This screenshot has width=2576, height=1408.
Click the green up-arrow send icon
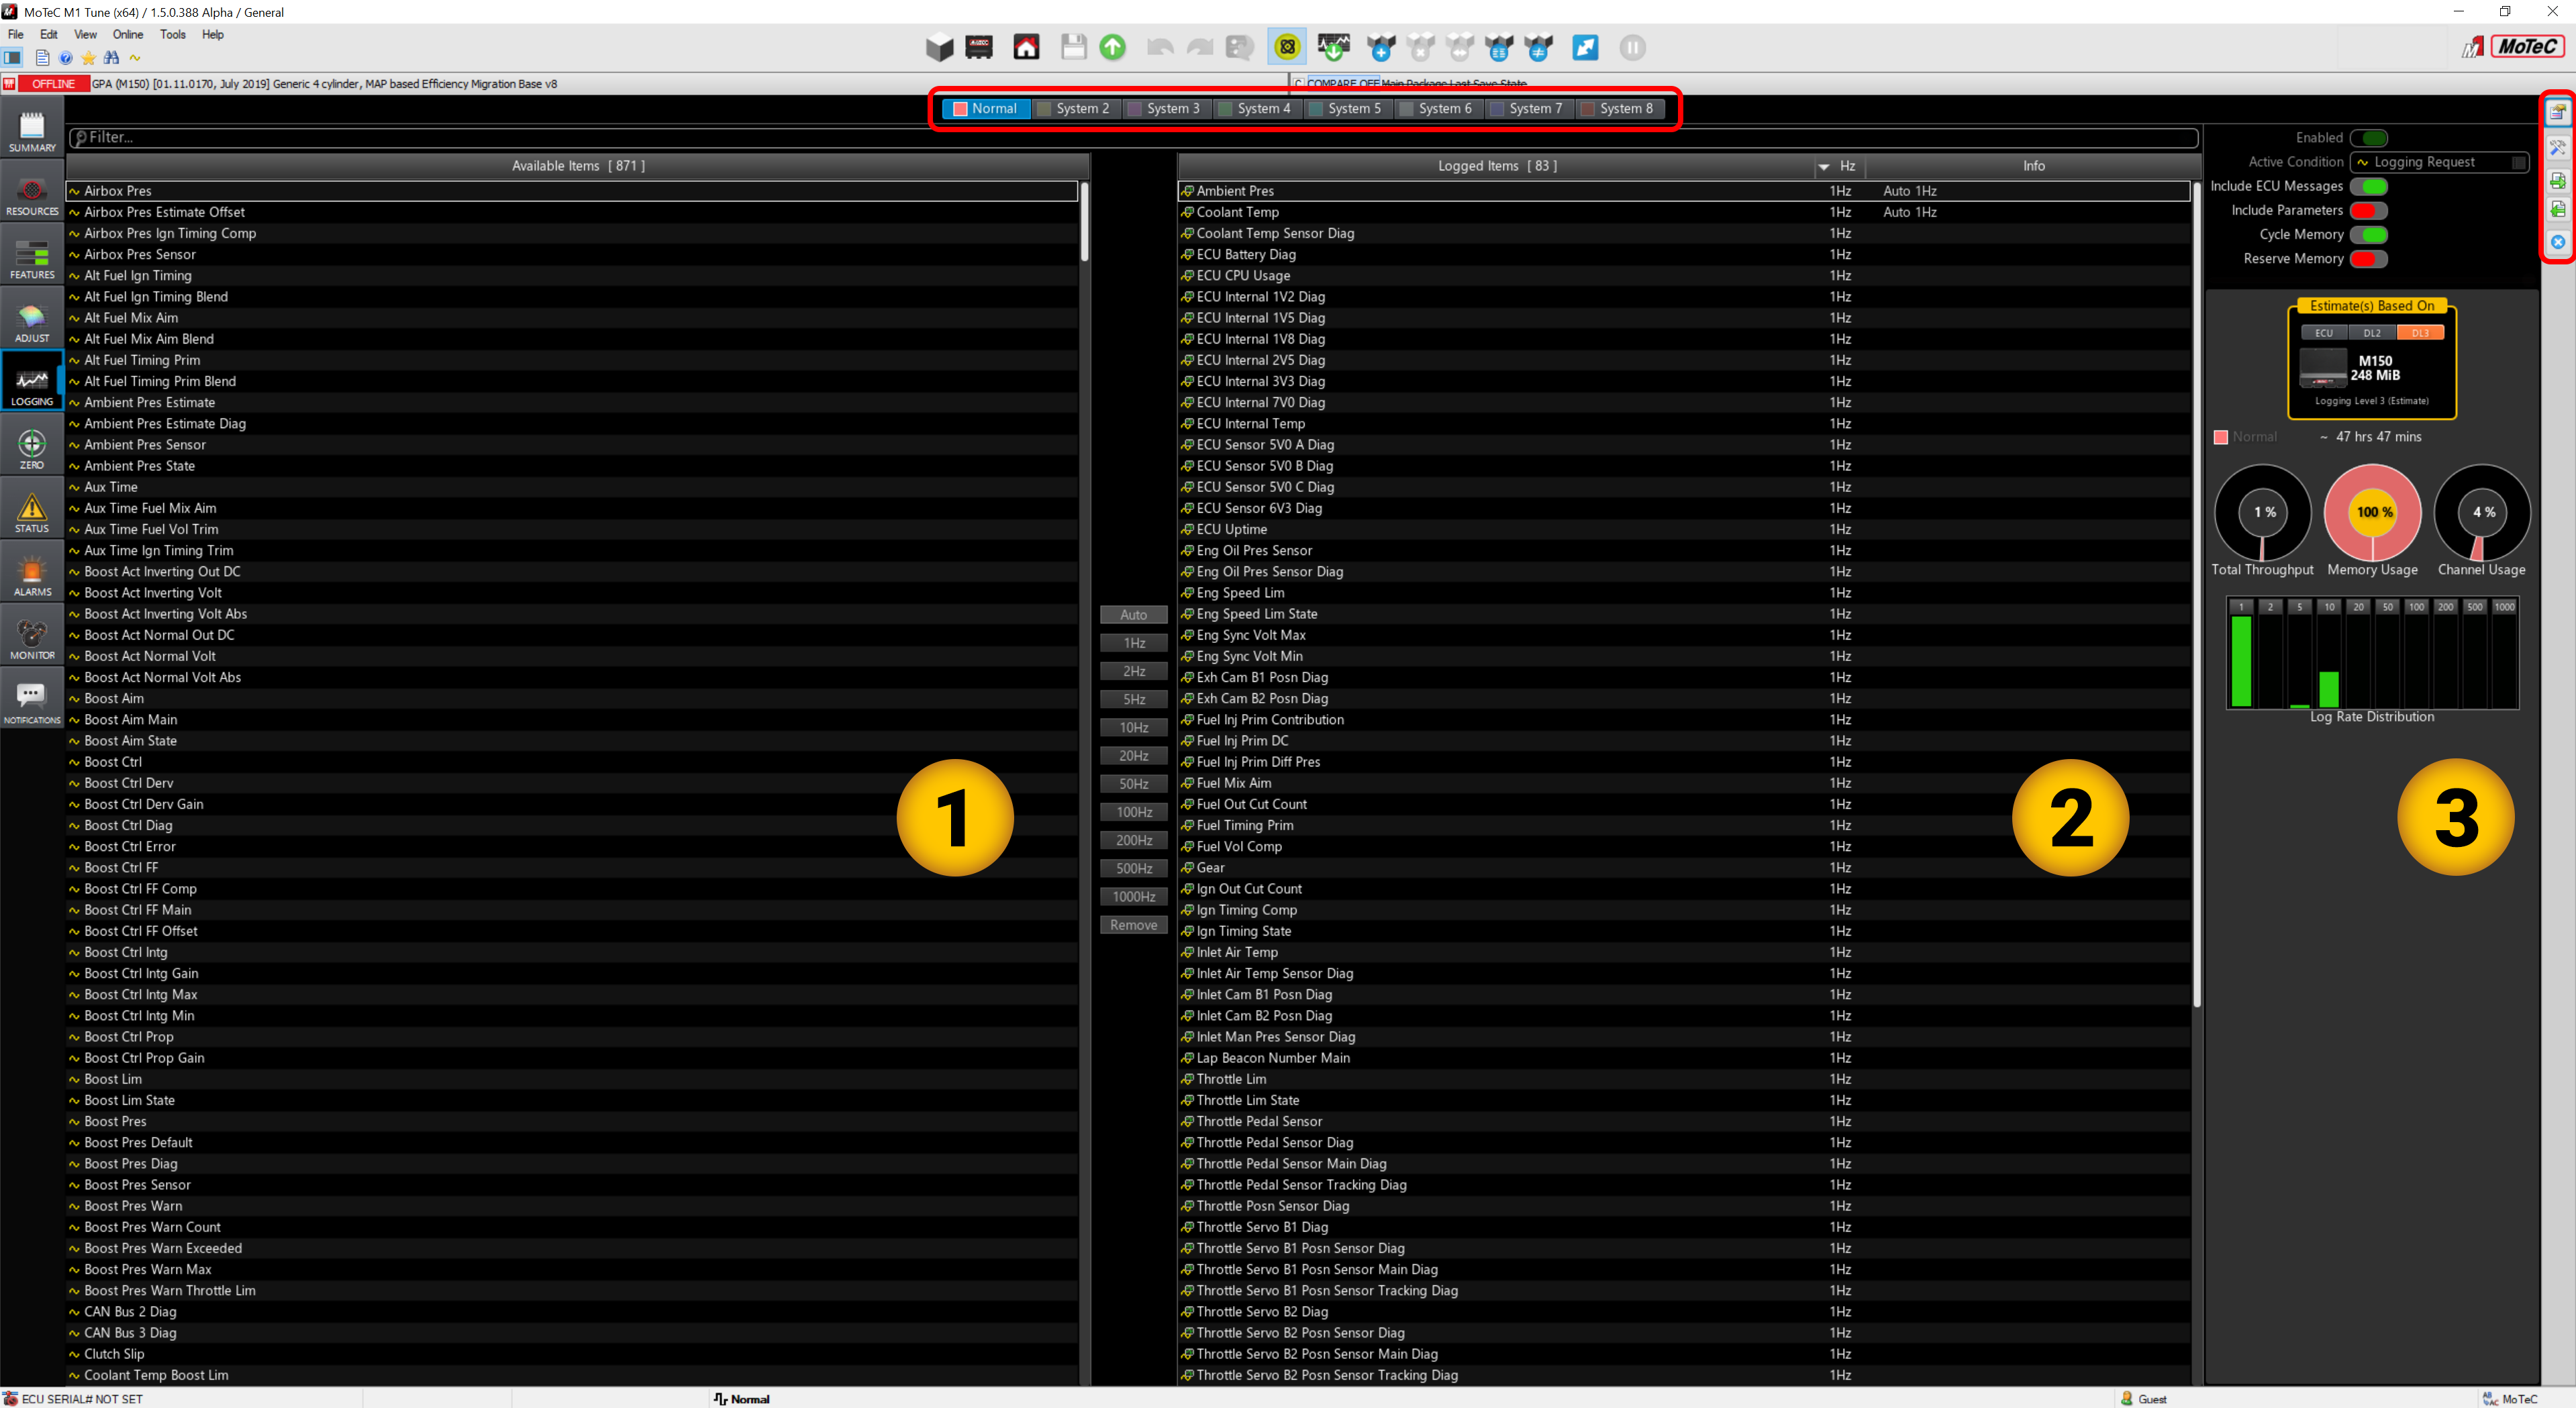1112,47
